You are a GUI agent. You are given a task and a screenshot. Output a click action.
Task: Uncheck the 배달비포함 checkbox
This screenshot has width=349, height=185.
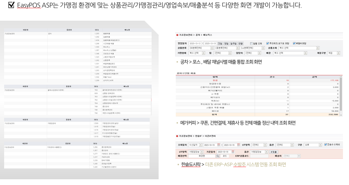pos(294,44)
